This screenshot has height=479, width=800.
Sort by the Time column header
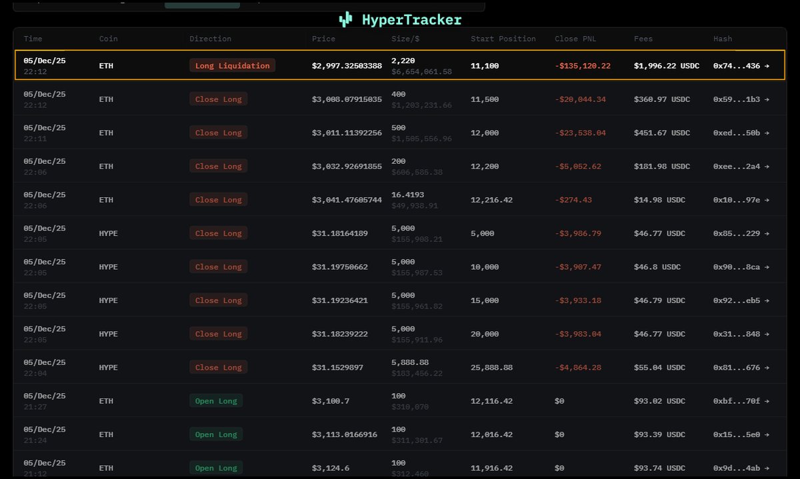pyautogui.click(x=33, y=39)
